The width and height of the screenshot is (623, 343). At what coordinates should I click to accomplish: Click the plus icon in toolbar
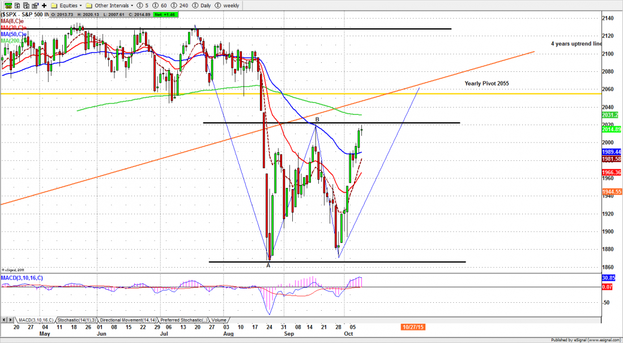pyautogui.click(x=44, y=5)
